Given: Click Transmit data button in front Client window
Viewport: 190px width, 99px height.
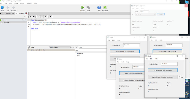Looking at the screenshot, I should click(x=163, y=77).
